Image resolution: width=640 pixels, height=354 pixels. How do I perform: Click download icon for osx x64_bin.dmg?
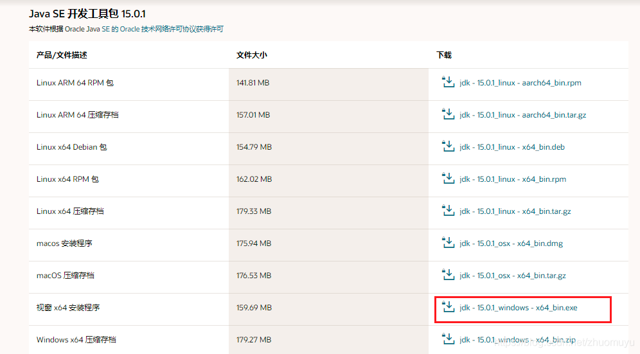pos(448,243)
